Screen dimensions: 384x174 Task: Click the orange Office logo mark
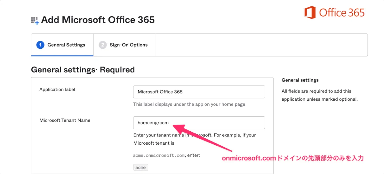pos(310,13)
